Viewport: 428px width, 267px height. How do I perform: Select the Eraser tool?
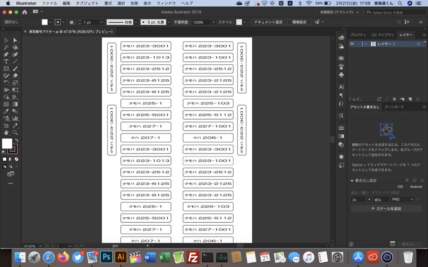click(15, 76)
